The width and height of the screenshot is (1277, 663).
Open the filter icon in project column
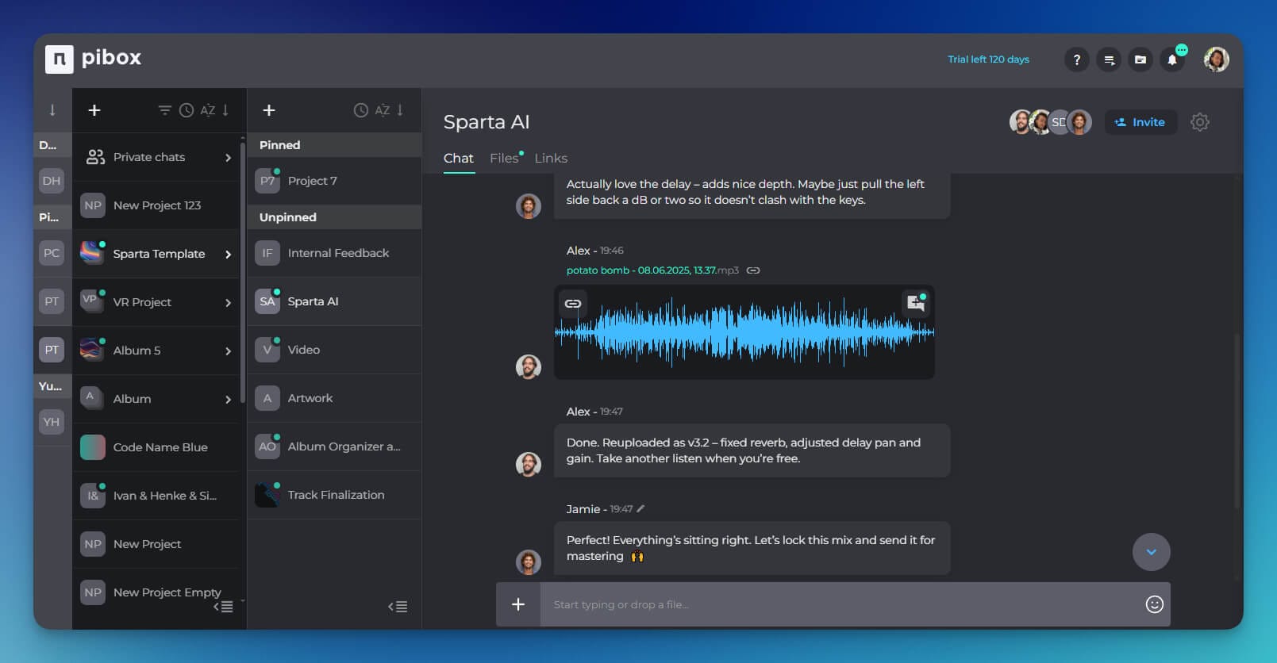(x=164, y=110)
